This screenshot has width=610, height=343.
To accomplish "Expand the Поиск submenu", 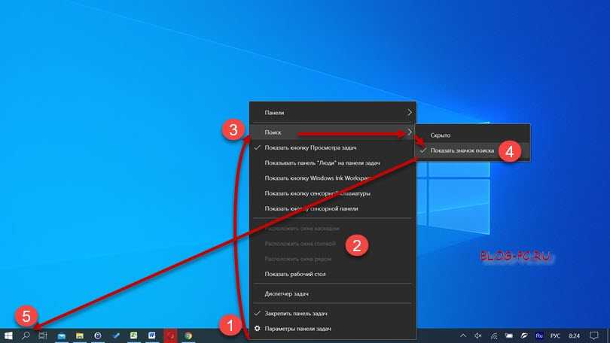I will tap(331, 132).
